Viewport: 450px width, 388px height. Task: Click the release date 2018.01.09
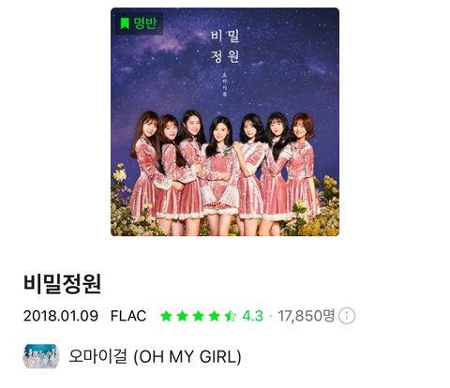point(61,316)
